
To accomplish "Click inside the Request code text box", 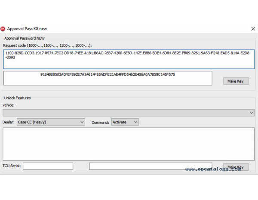I will (x=129, y=59).
